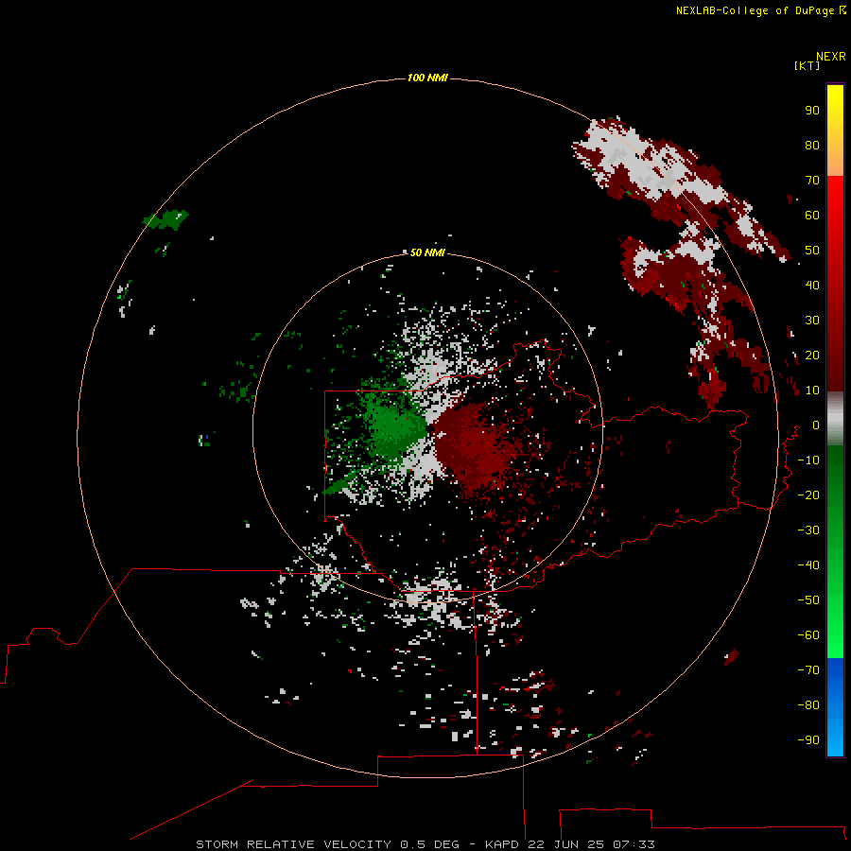Screen dimensions: 851x851
Task: Click the 50 value on the velocity legend
Action: pos(812,251)
